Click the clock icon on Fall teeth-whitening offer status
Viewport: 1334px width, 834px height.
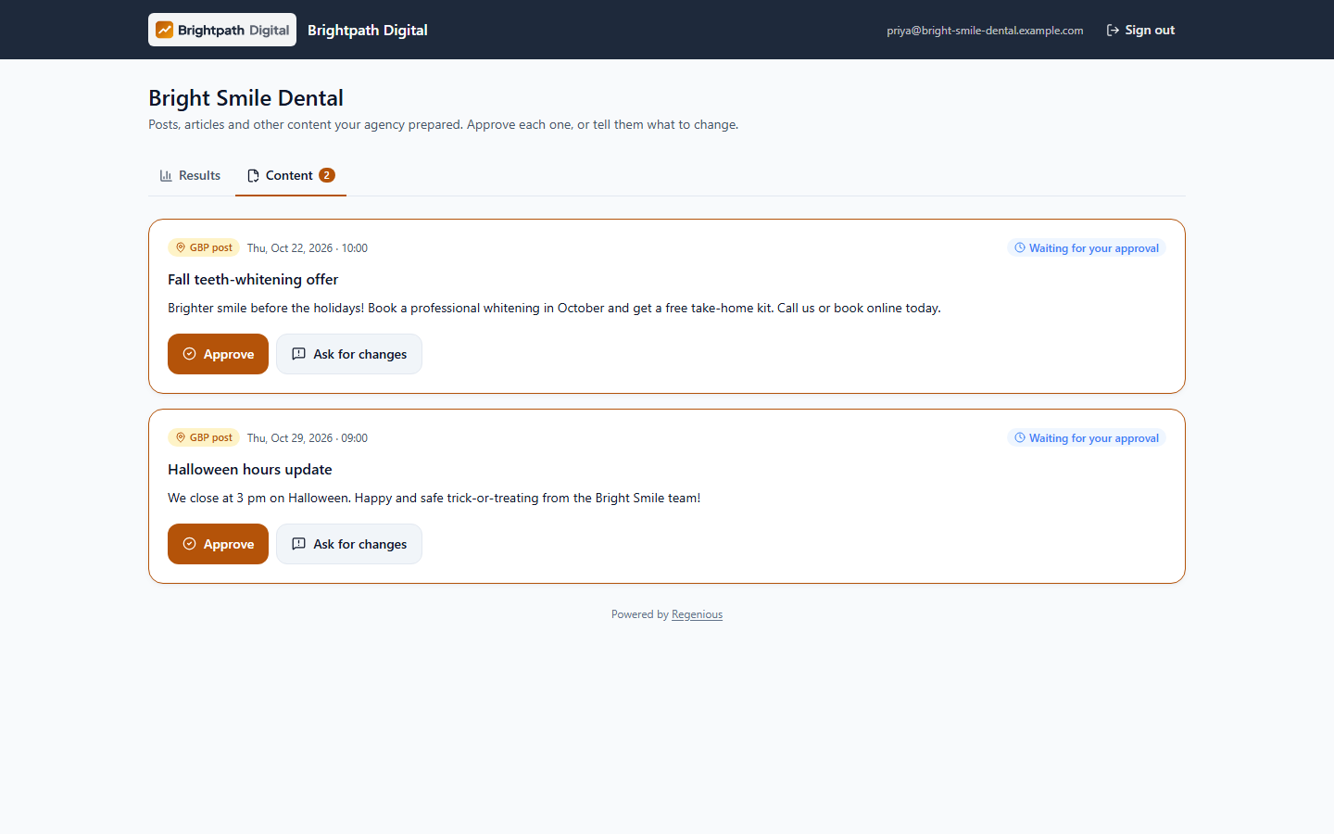[1020, 247]
